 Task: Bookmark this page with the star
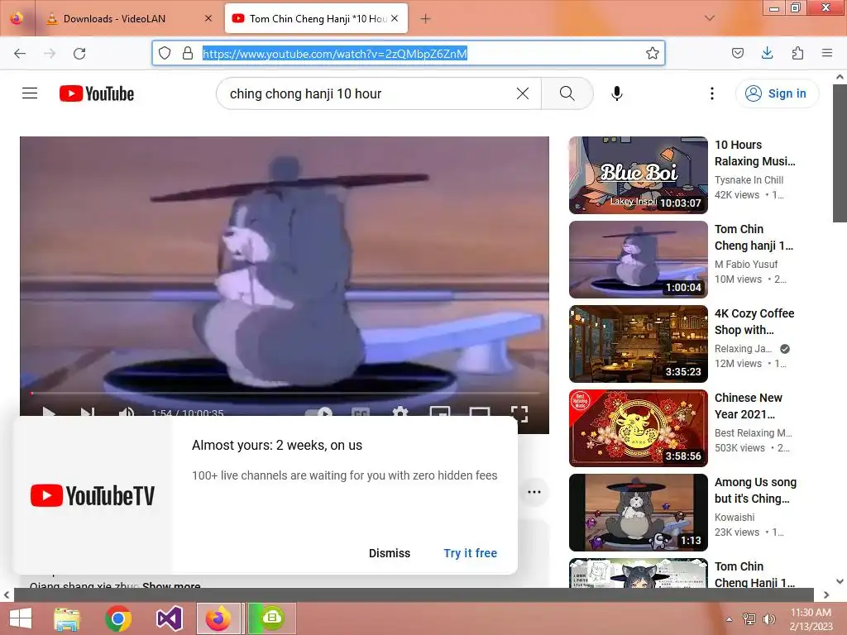pyautogui.click(x=653, y=53)
